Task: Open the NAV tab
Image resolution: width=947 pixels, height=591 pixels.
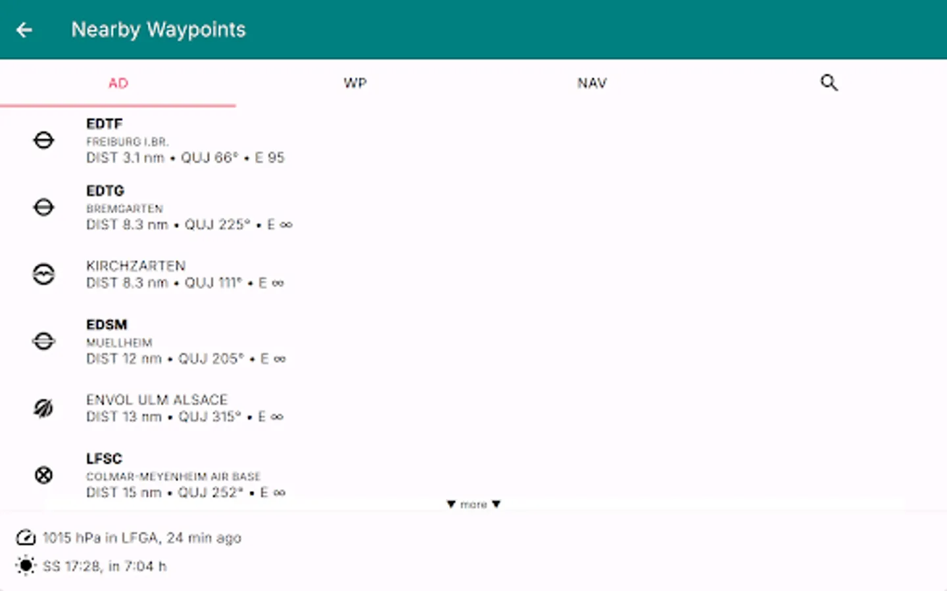Action: [x=591, y=83]
